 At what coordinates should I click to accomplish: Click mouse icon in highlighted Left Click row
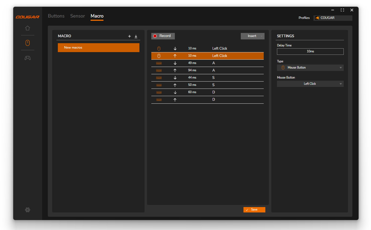coord(159,56)
